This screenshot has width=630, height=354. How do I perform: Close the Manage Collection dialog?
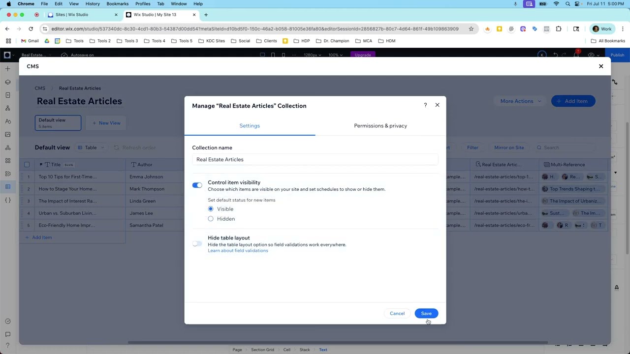coord(437,105)
